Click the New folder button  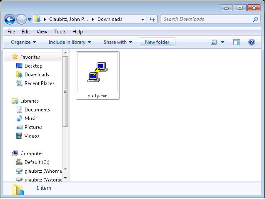157,42
